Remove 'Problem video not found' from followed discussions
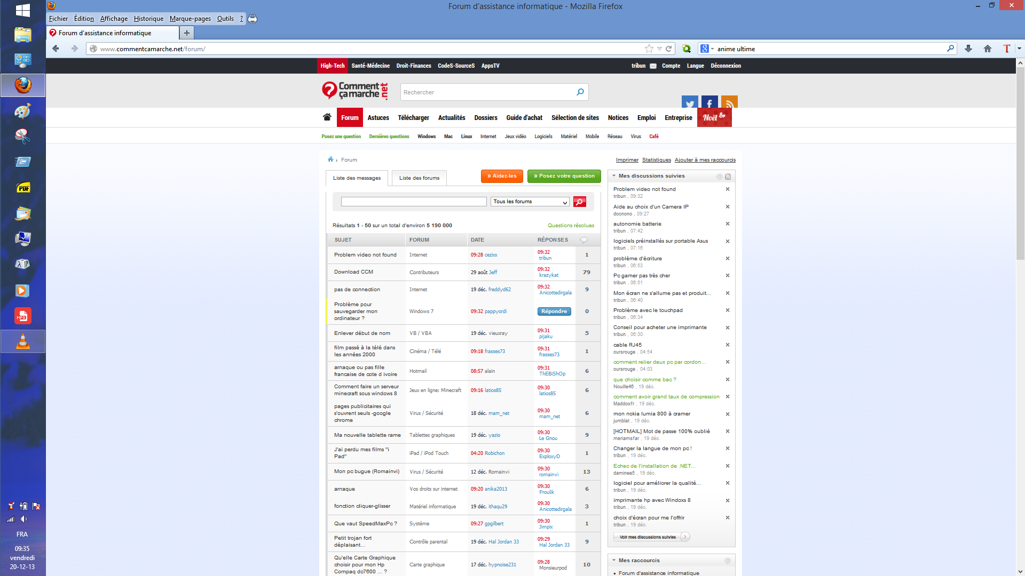1025x576 pixels. [x=727, y=189]
